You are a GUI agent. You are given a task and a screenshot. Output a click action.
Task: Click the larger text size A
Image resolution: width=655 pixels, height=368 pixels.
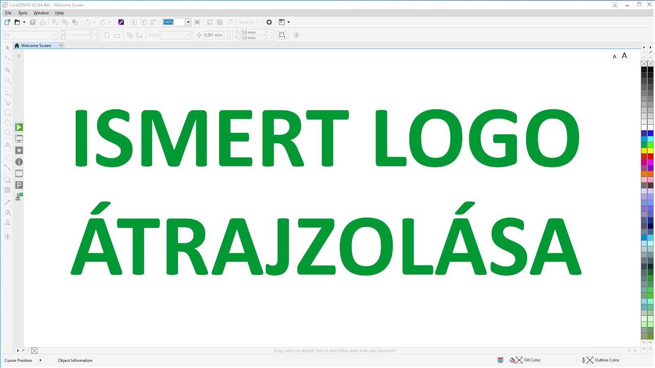click(624, 56)
